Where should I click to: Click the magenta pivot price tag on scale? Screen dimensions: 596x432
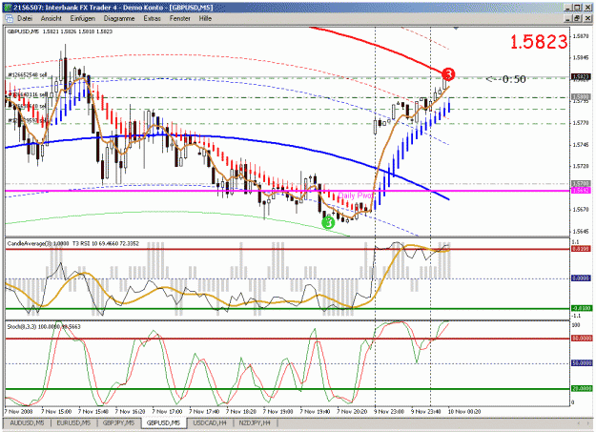(x=581, y=190)
